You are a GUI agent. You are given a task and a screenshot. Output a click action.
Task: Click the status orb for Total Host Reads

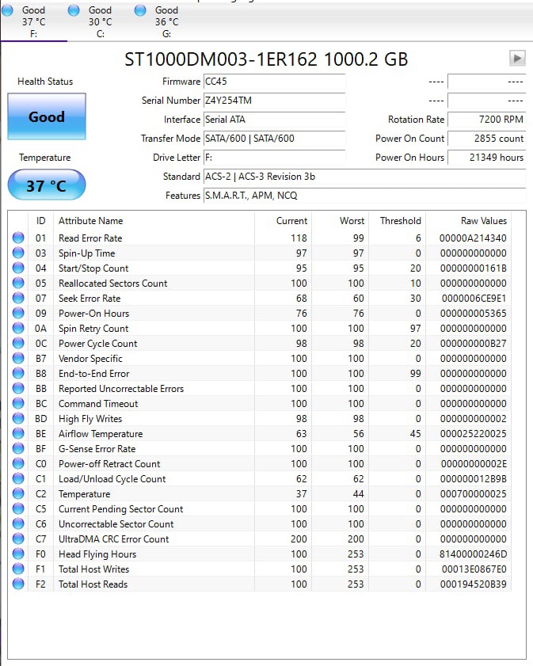click(18, 584)
